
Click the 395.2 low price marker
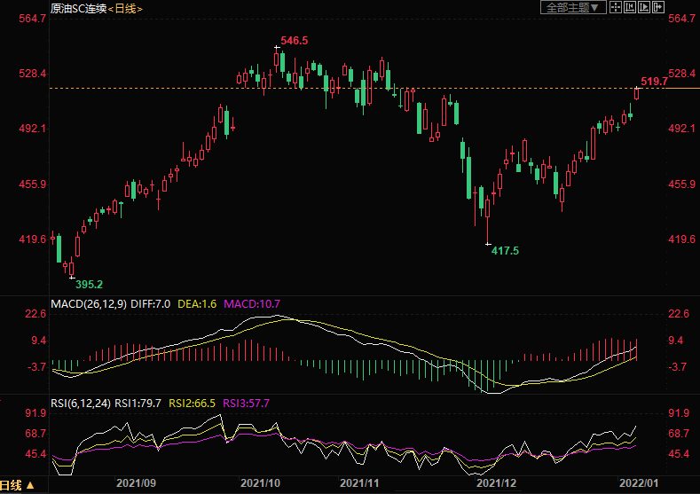[89, 284]
